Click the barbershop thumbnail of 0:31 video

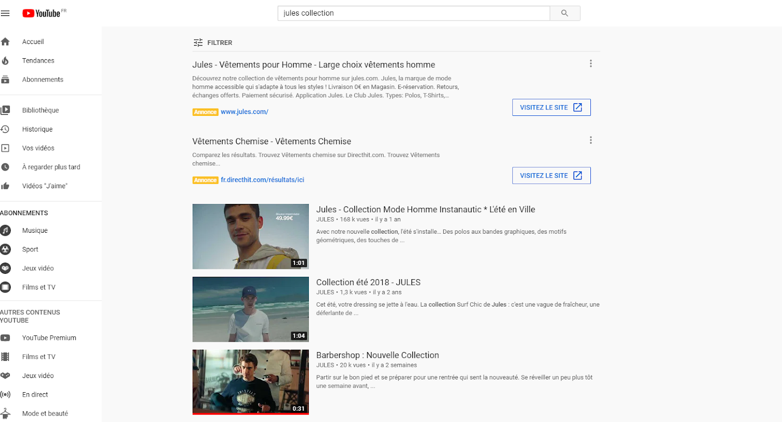point(251,382)
